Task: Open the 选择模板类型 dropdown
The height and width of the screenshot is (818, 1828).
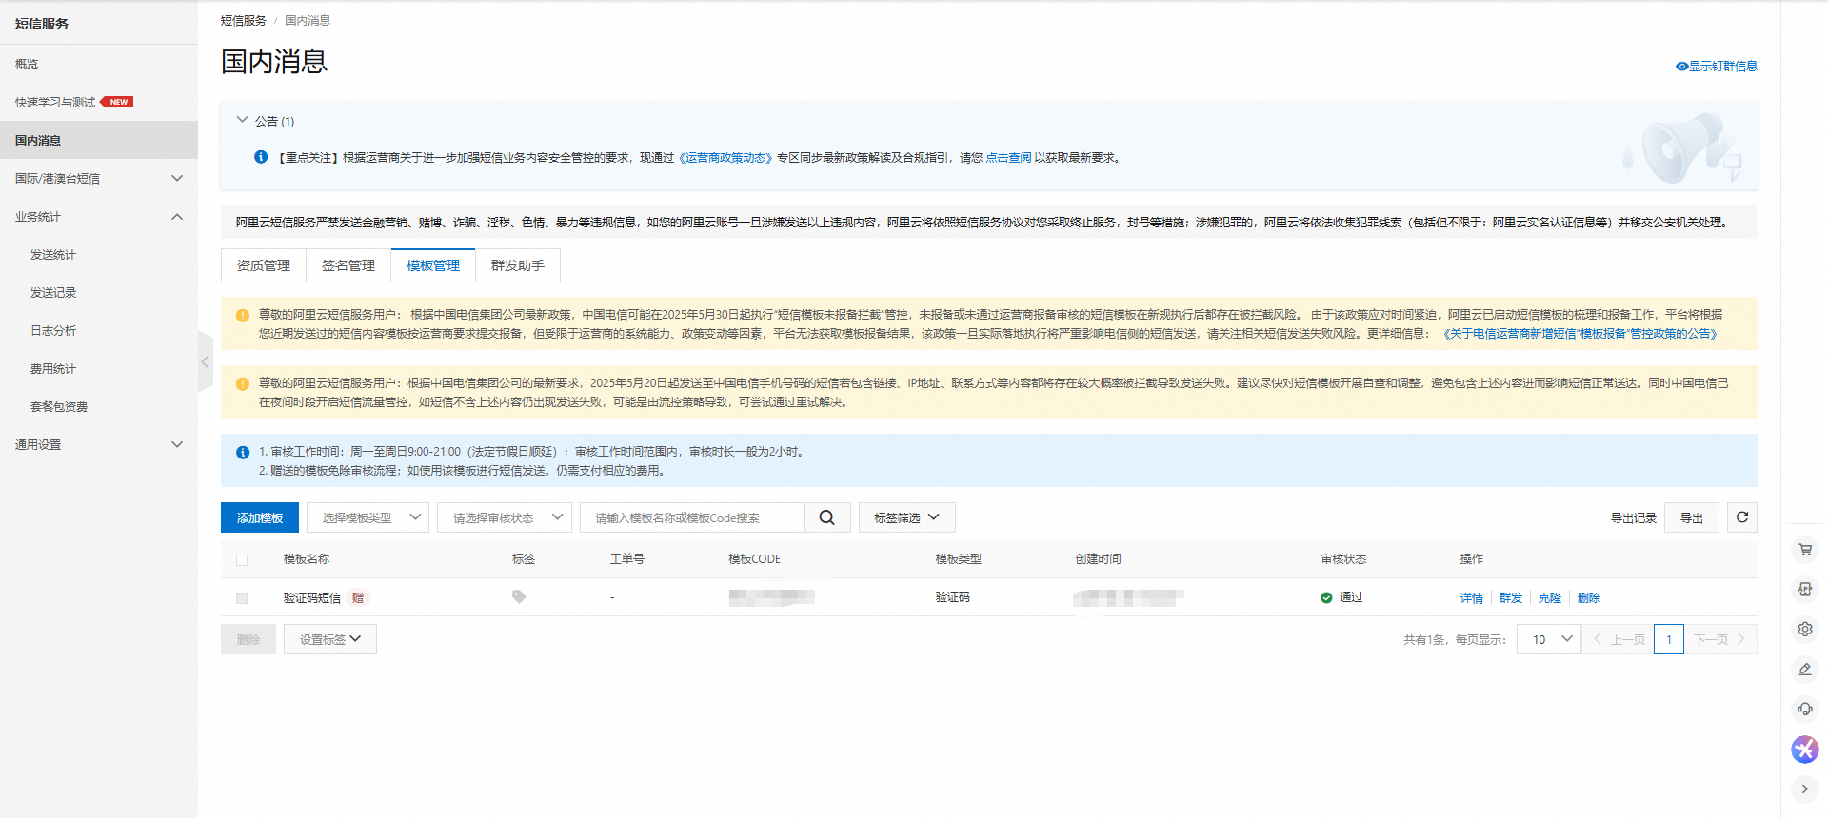Action: (x=368, y=517)
